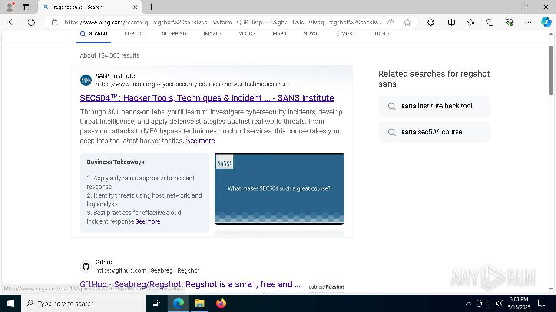Open the Edge profile icon
The height and width of the screenshot is (312, 556).
pyautogui.click(x=10, y=7)
